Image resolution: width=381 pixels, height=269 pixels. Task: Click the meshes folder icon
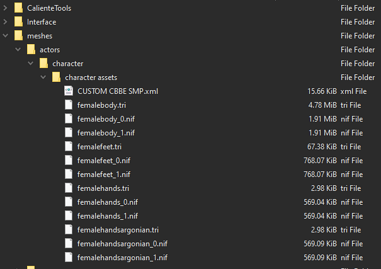[18, 36]
